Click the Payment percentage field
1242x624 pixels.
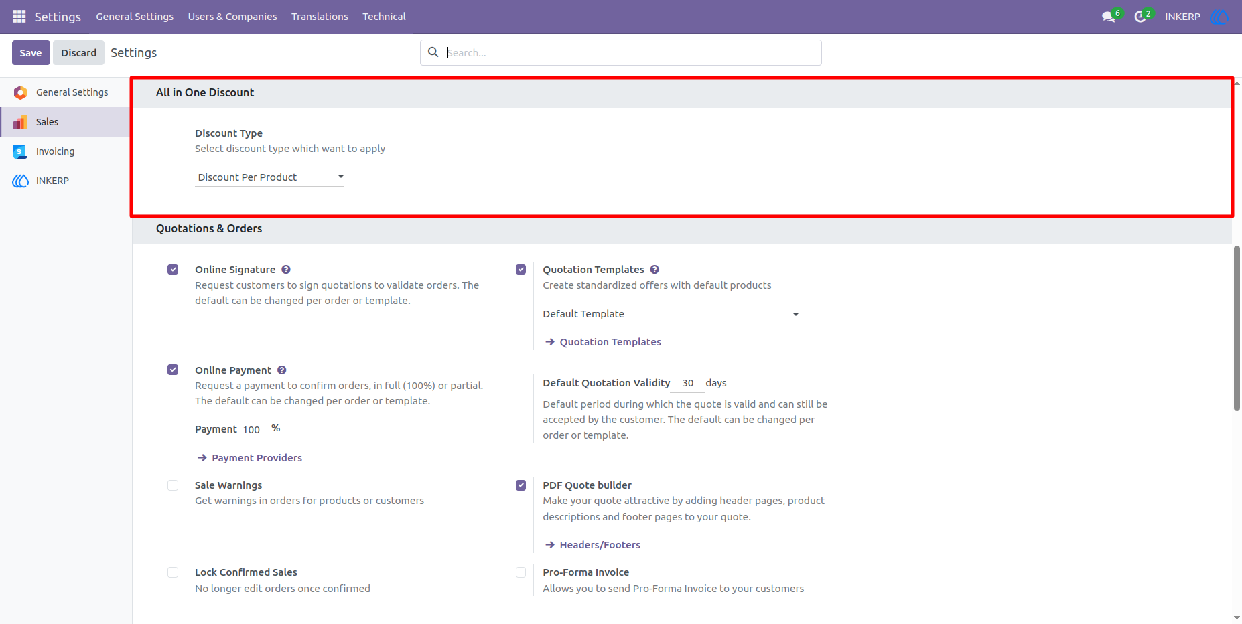click(255, 430)
